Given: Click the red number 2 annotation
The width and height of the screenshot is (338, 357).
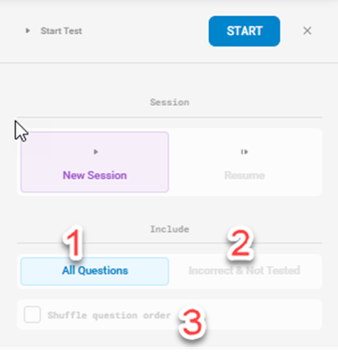Looking at the screenshot, I should (x=241, y=243).
